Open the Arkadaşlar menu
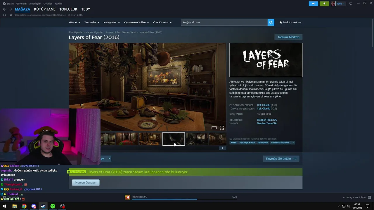374x210 pixels. coord(35,4)
